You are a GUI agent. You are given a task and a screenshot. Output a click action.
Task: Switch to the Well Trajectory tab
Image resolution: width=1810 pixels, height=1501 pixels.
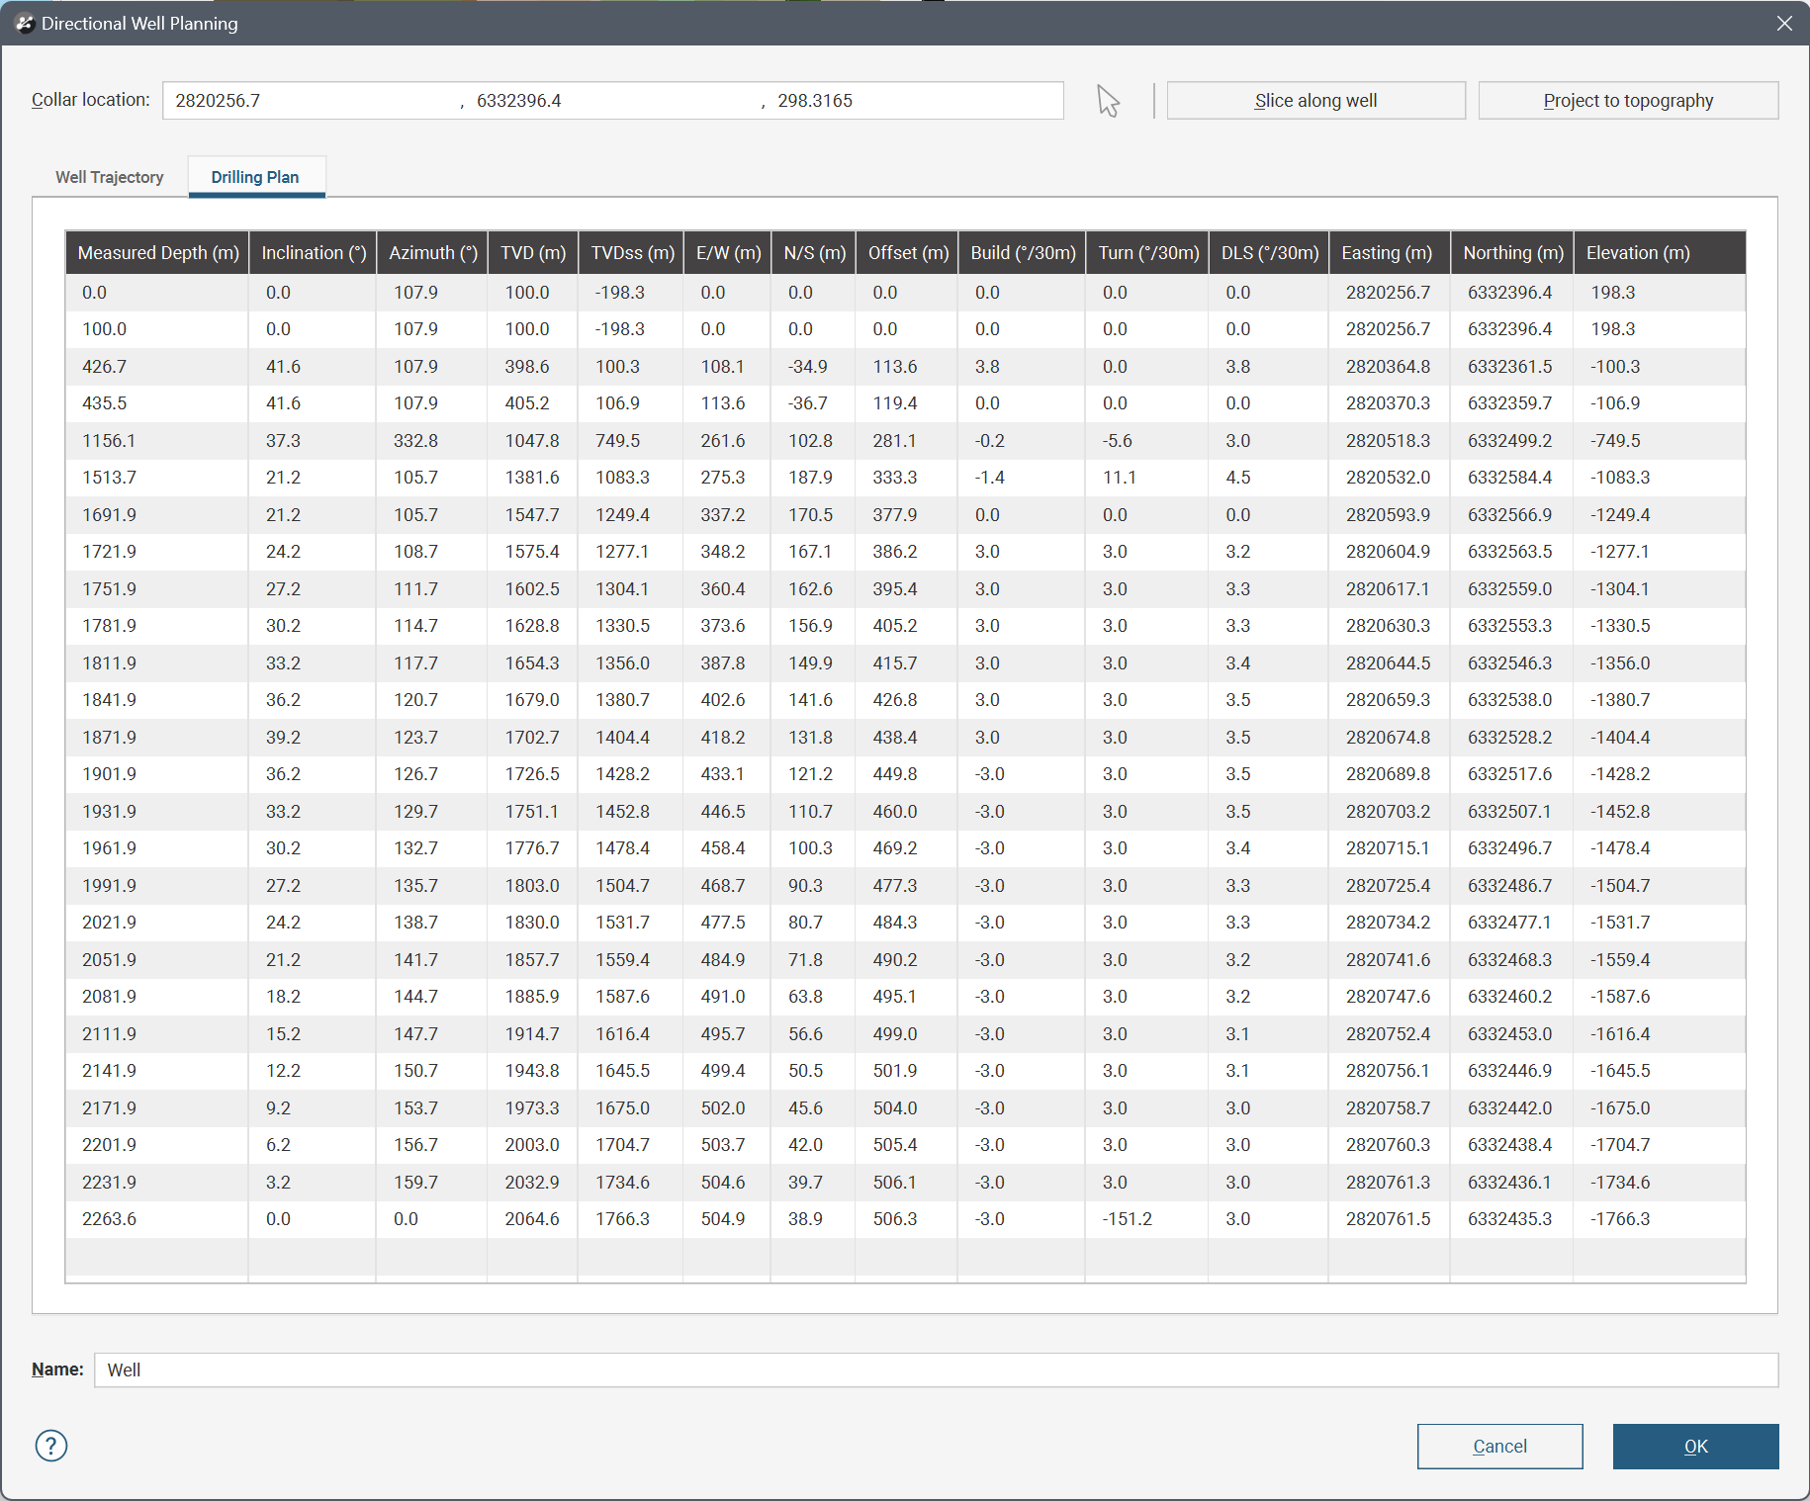coord(109,177)
